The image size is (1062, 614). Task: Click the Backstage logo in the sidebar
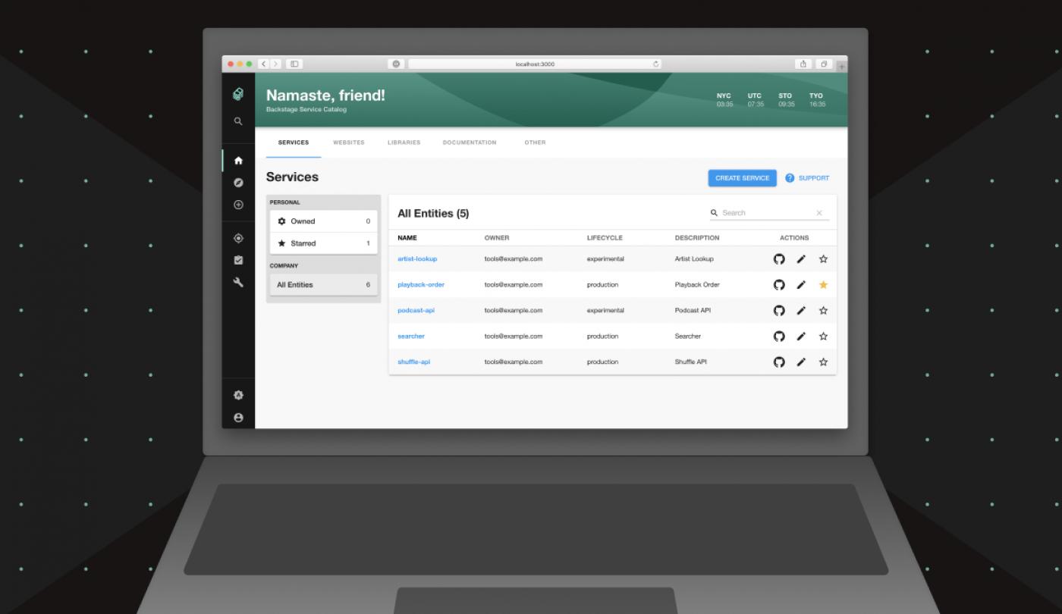coord(238,93)
